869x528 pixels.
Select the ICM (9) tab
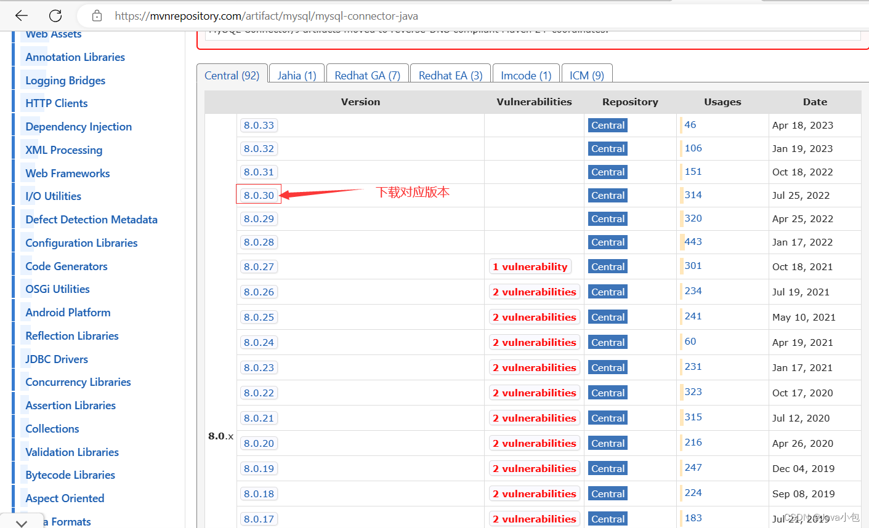587,76
